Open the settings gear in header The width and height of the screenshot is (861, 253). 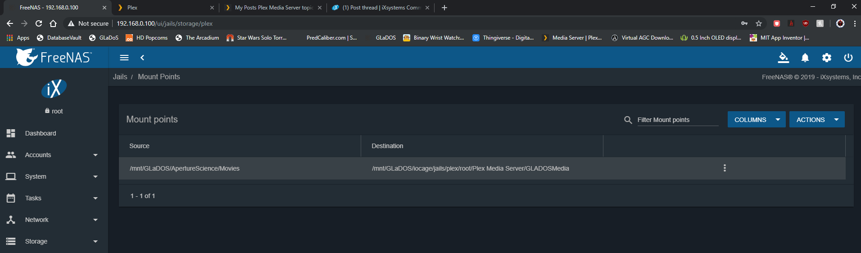[x=827, y=58]
